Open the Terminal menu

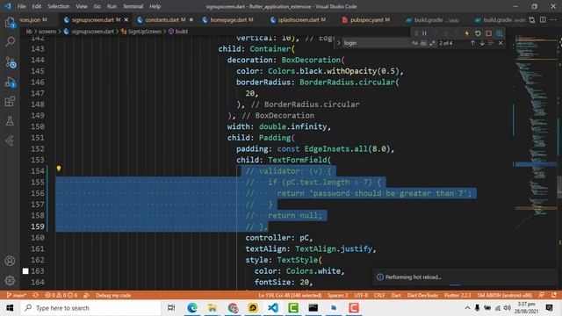tap(133, 6)
